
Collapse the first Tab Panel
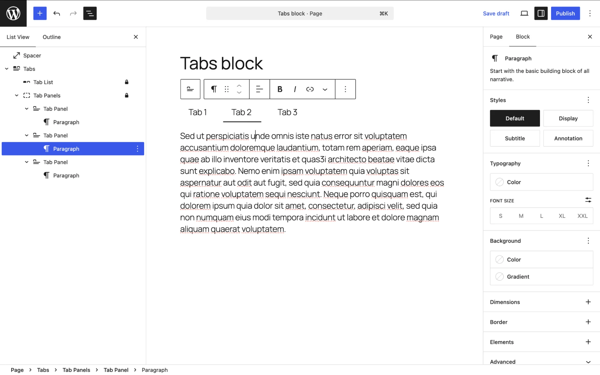click(x=27, y=109)
